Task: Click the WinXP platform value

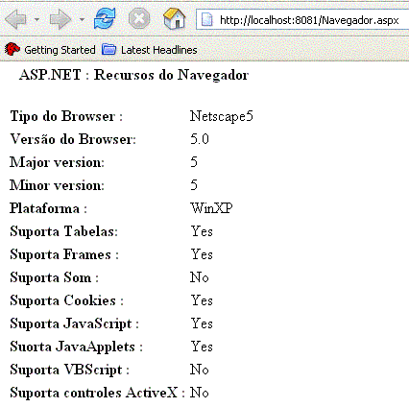Action: [211, 208]
